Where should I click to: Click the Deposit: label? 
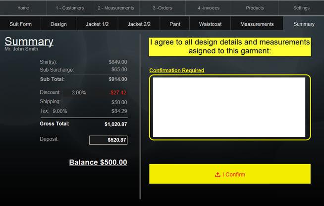pos(49,139)
